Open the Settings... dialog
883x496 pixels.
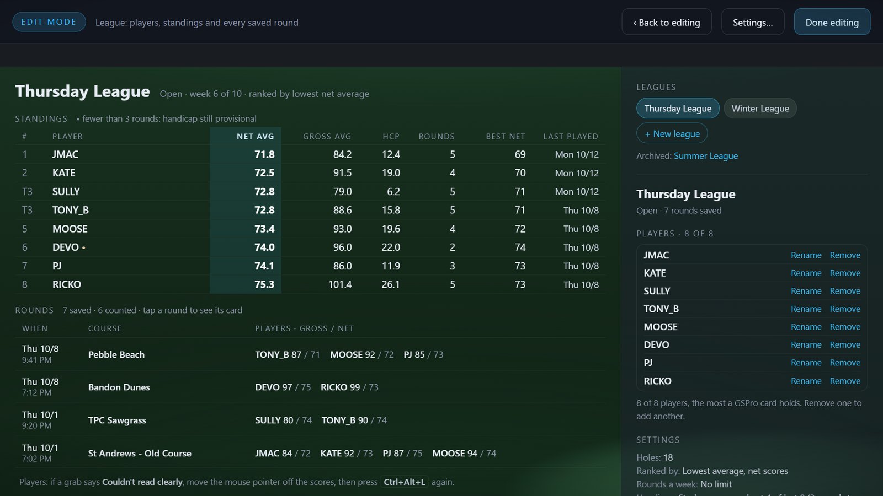(x=753, y=22)
